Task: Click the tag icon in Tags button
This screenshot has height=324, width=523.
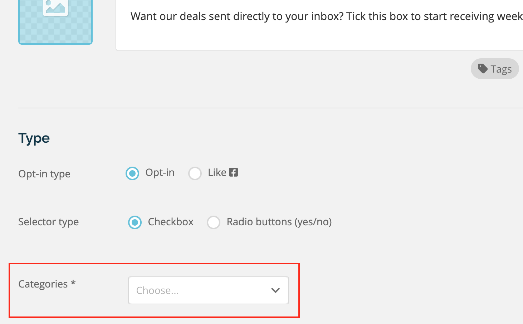Action: [x=483, y=68]
